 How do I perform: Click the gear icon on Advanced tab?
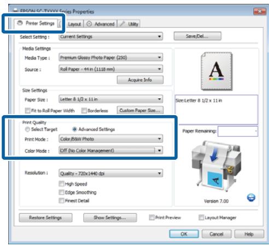[89, 24]
